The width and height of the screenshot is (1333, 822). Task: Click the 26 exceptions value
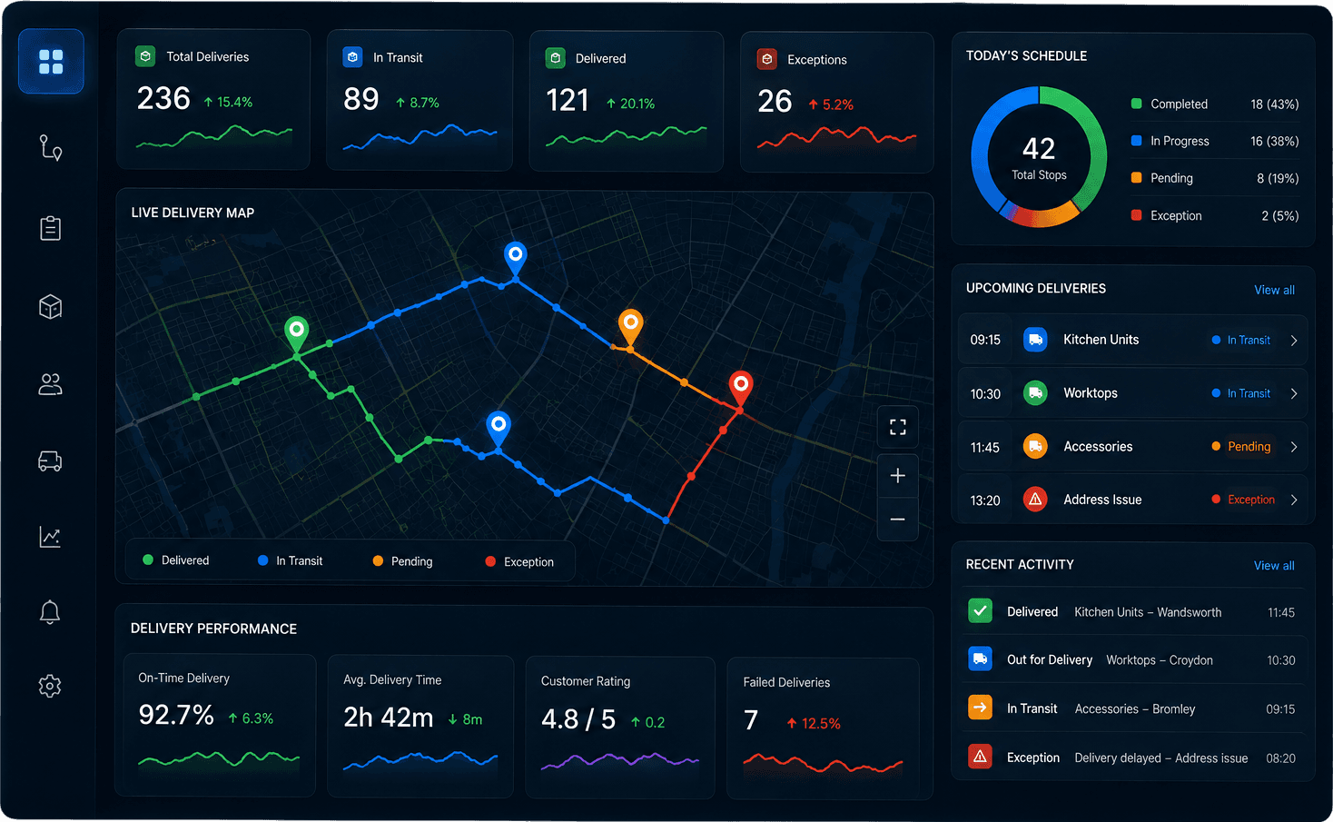pyautogui.click(x=775, y=101)
